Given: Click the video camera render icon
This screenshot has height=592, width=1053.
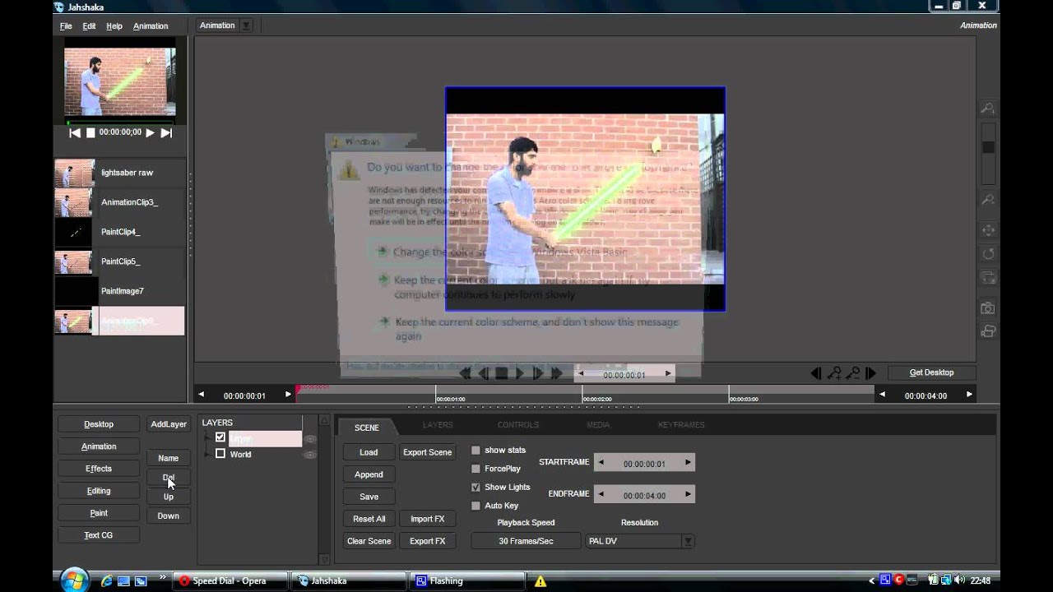Looking at the screenshot, I should 988,331.
